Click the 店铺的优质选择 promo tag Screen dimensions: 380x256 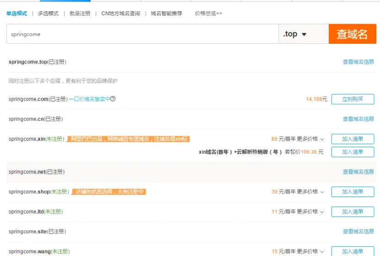tap(109, 192)
